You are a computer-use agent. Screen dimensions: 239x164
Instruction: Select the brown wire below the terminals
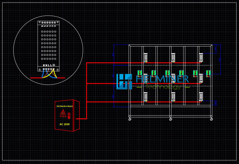46,74
